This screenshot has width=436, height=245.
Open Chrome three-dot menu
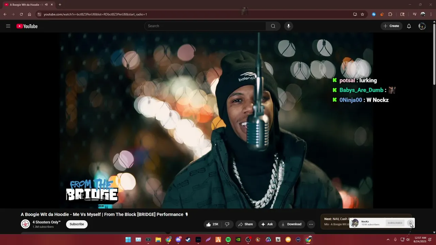tap(431, 14)
